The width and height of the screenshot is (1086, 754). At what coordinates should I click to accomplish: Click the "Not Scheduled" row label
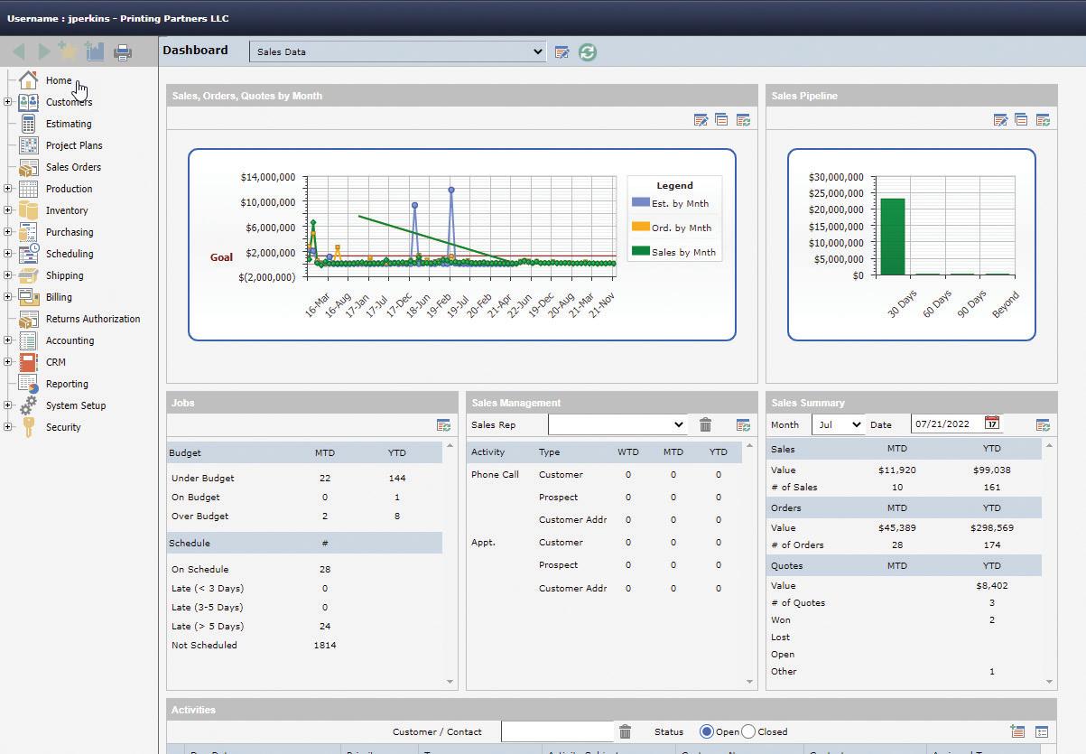click(204, 645)
